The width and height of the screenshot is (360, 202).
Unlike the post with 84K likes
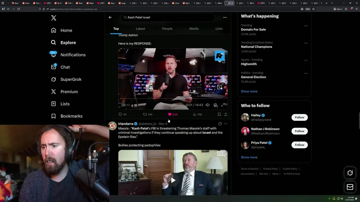(173, 114)
